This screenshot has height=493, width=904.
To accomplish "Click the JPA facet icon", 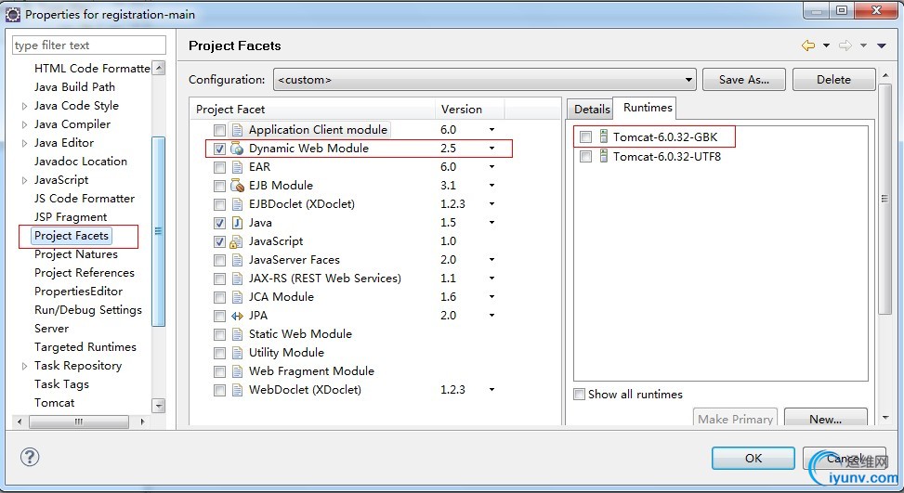I will (237, 316).
